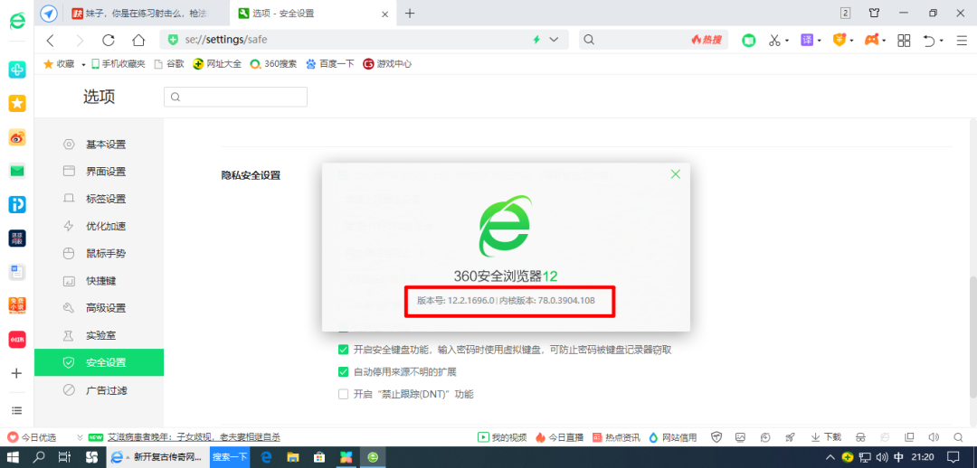Open the red 小红书 sidebar app

coord(17,339)
